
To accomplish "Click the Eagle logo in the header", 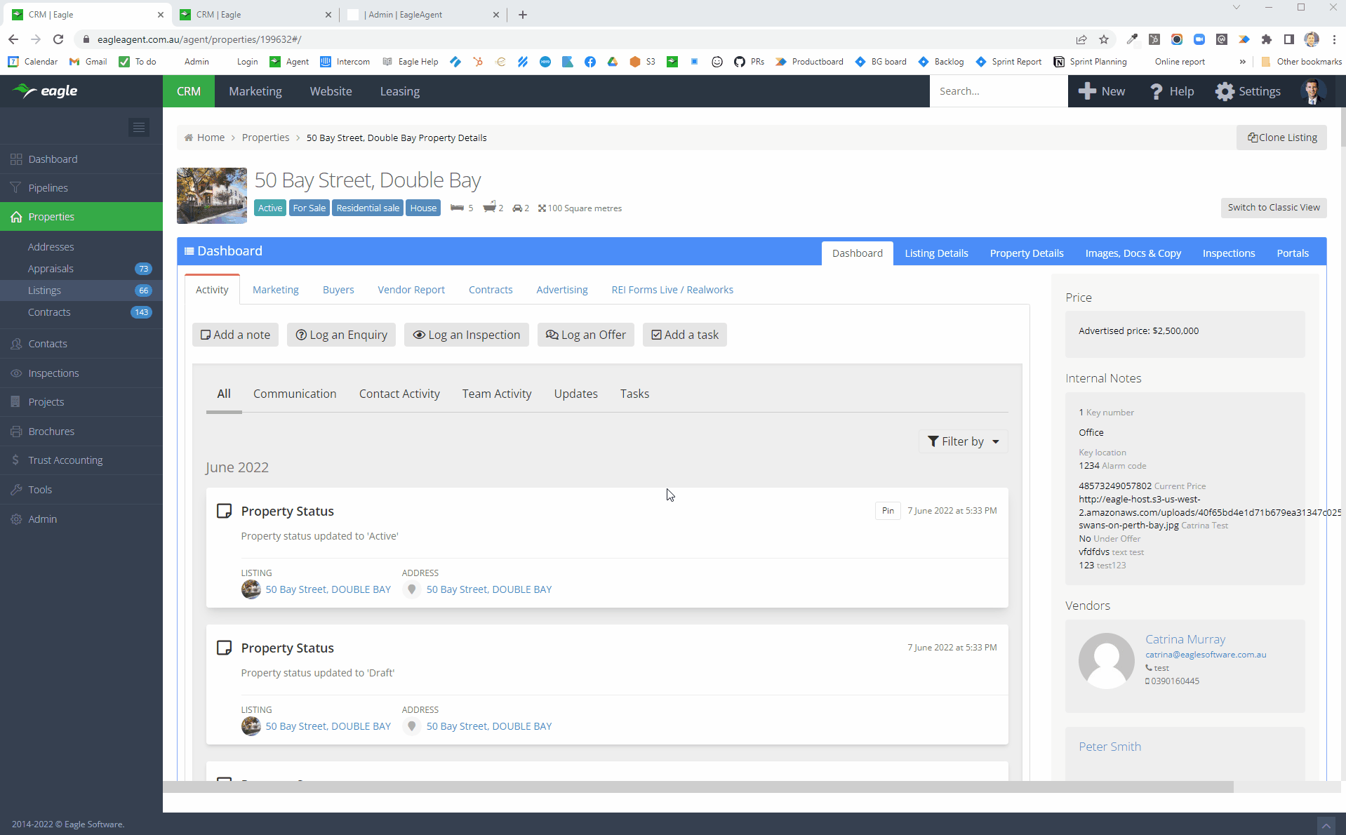I will 46,91.
